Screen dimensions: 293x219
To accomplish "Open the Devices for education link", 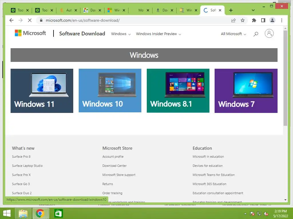I will click(208, 166).
